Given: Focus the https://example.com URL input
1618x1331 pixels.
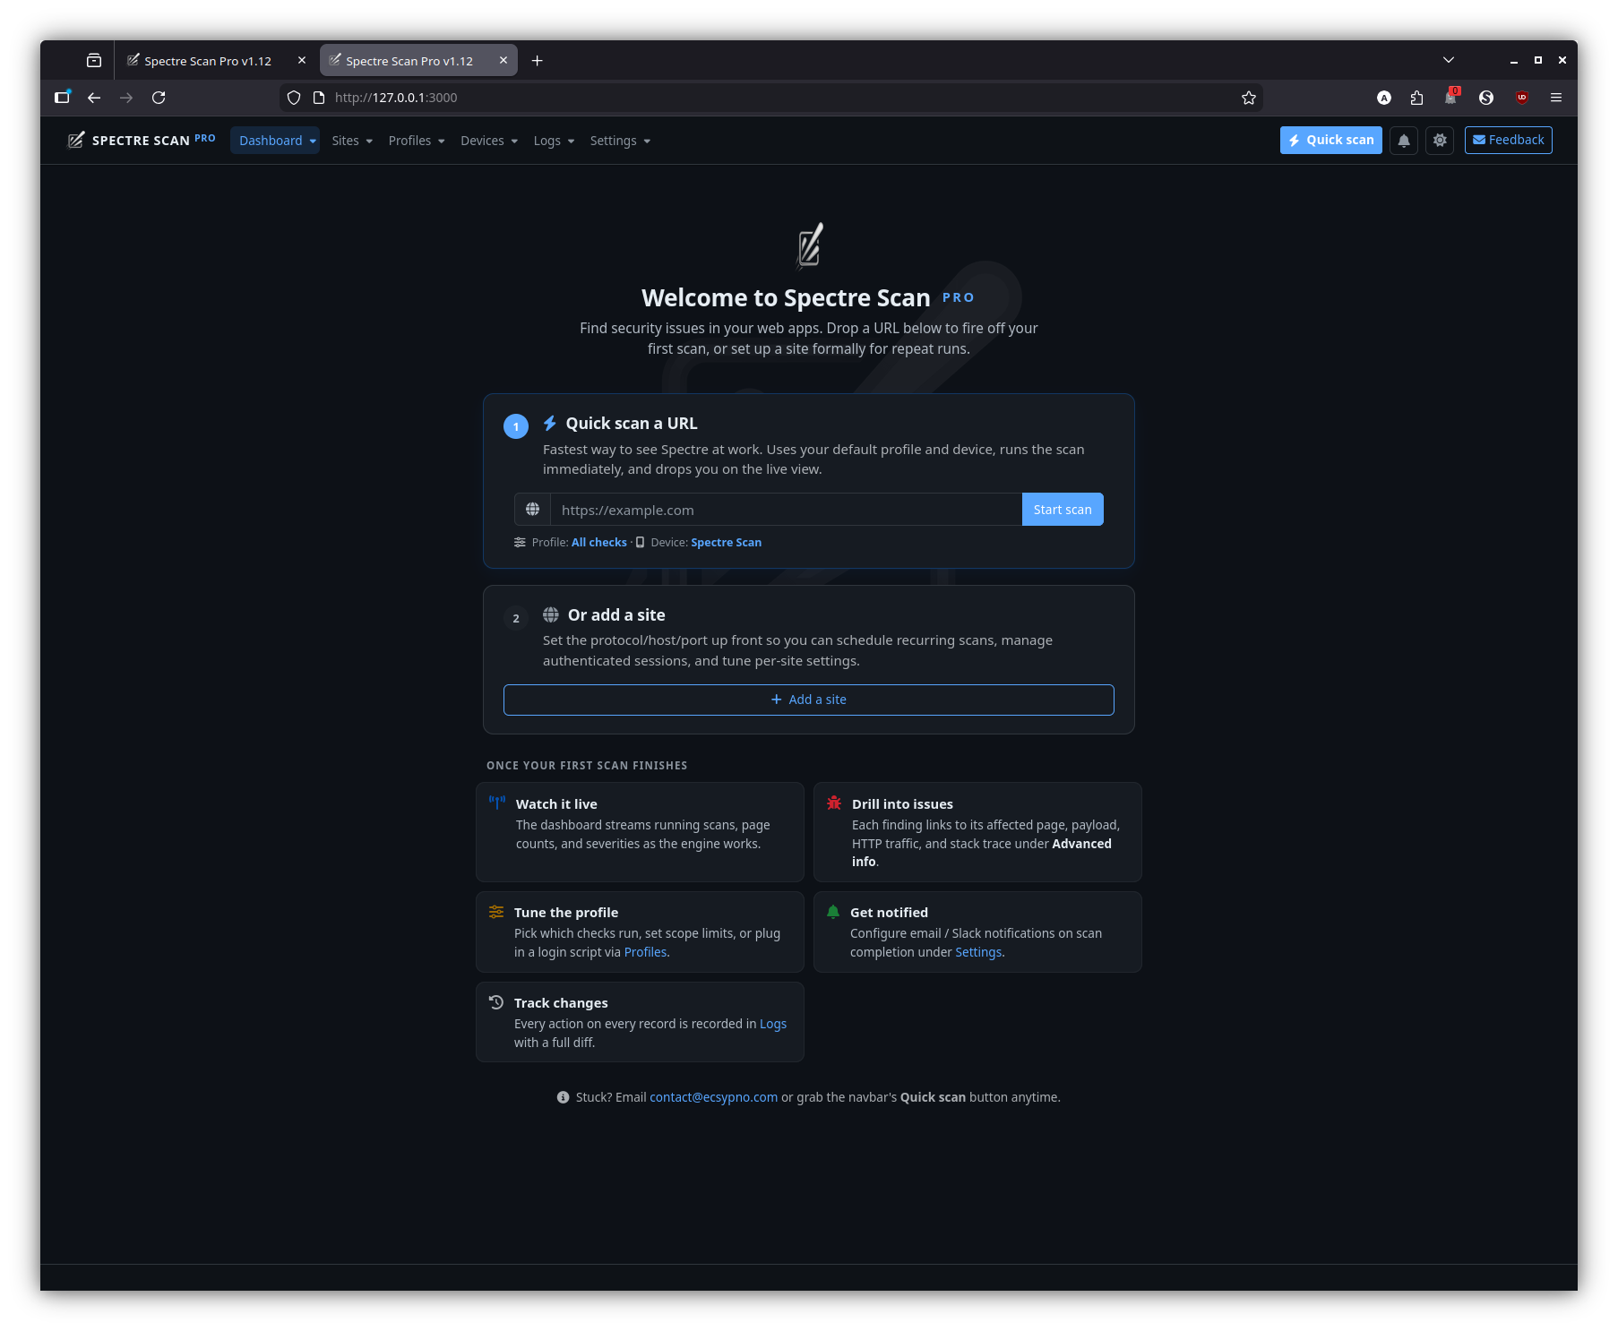Looking at the screenshot, I should [787, 510].
